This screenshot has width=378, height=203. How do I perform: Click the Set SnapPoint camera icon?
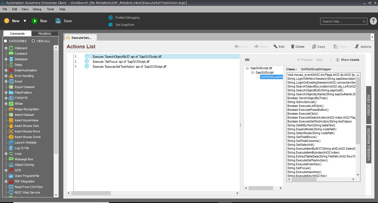pyautogui.click(x=110, y=25)
